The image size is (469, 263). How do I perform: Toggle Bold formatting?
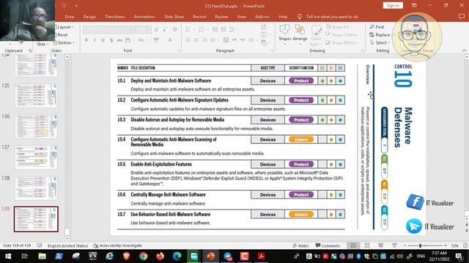pyautogui.click(x=86, y=40)
